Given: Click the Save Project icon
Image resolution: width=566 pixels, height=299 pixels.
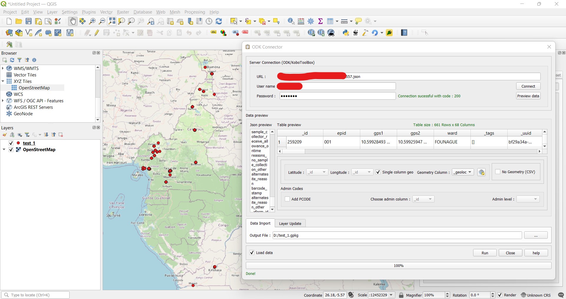Looking at the screenshot, I should [x=29, y=21].
